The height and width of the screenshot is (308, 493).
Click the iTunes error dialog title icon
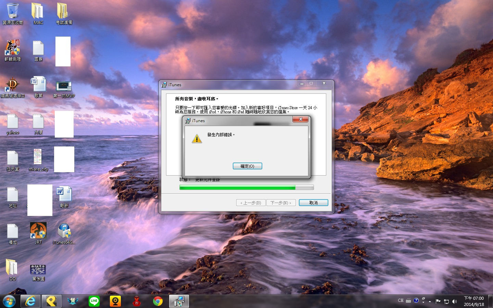click(188, 120)
